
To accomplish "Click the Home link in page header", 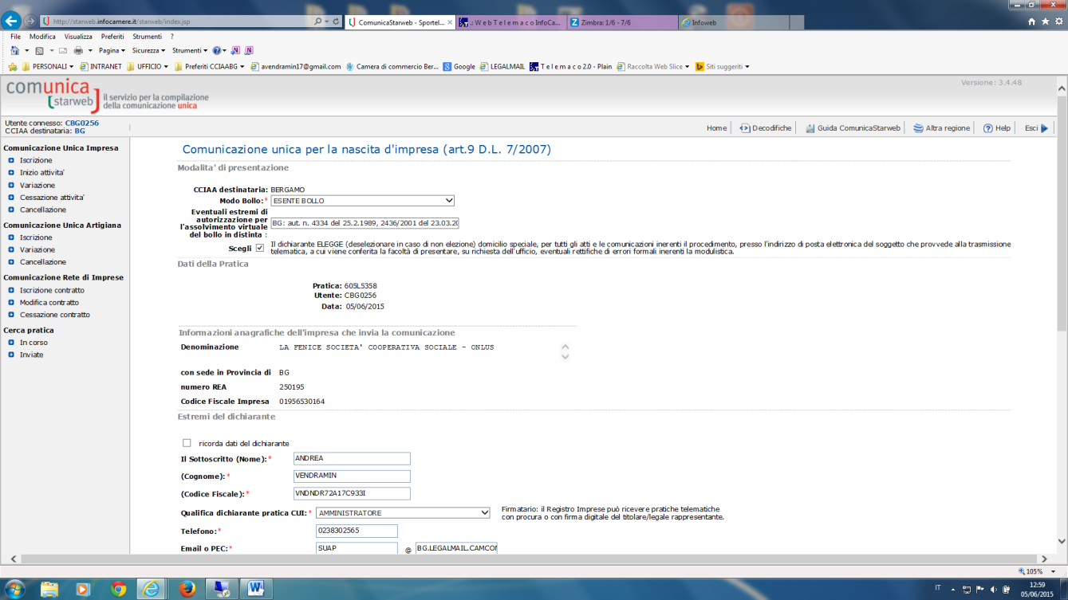I will pyautogui.click(x=716, y=128).
